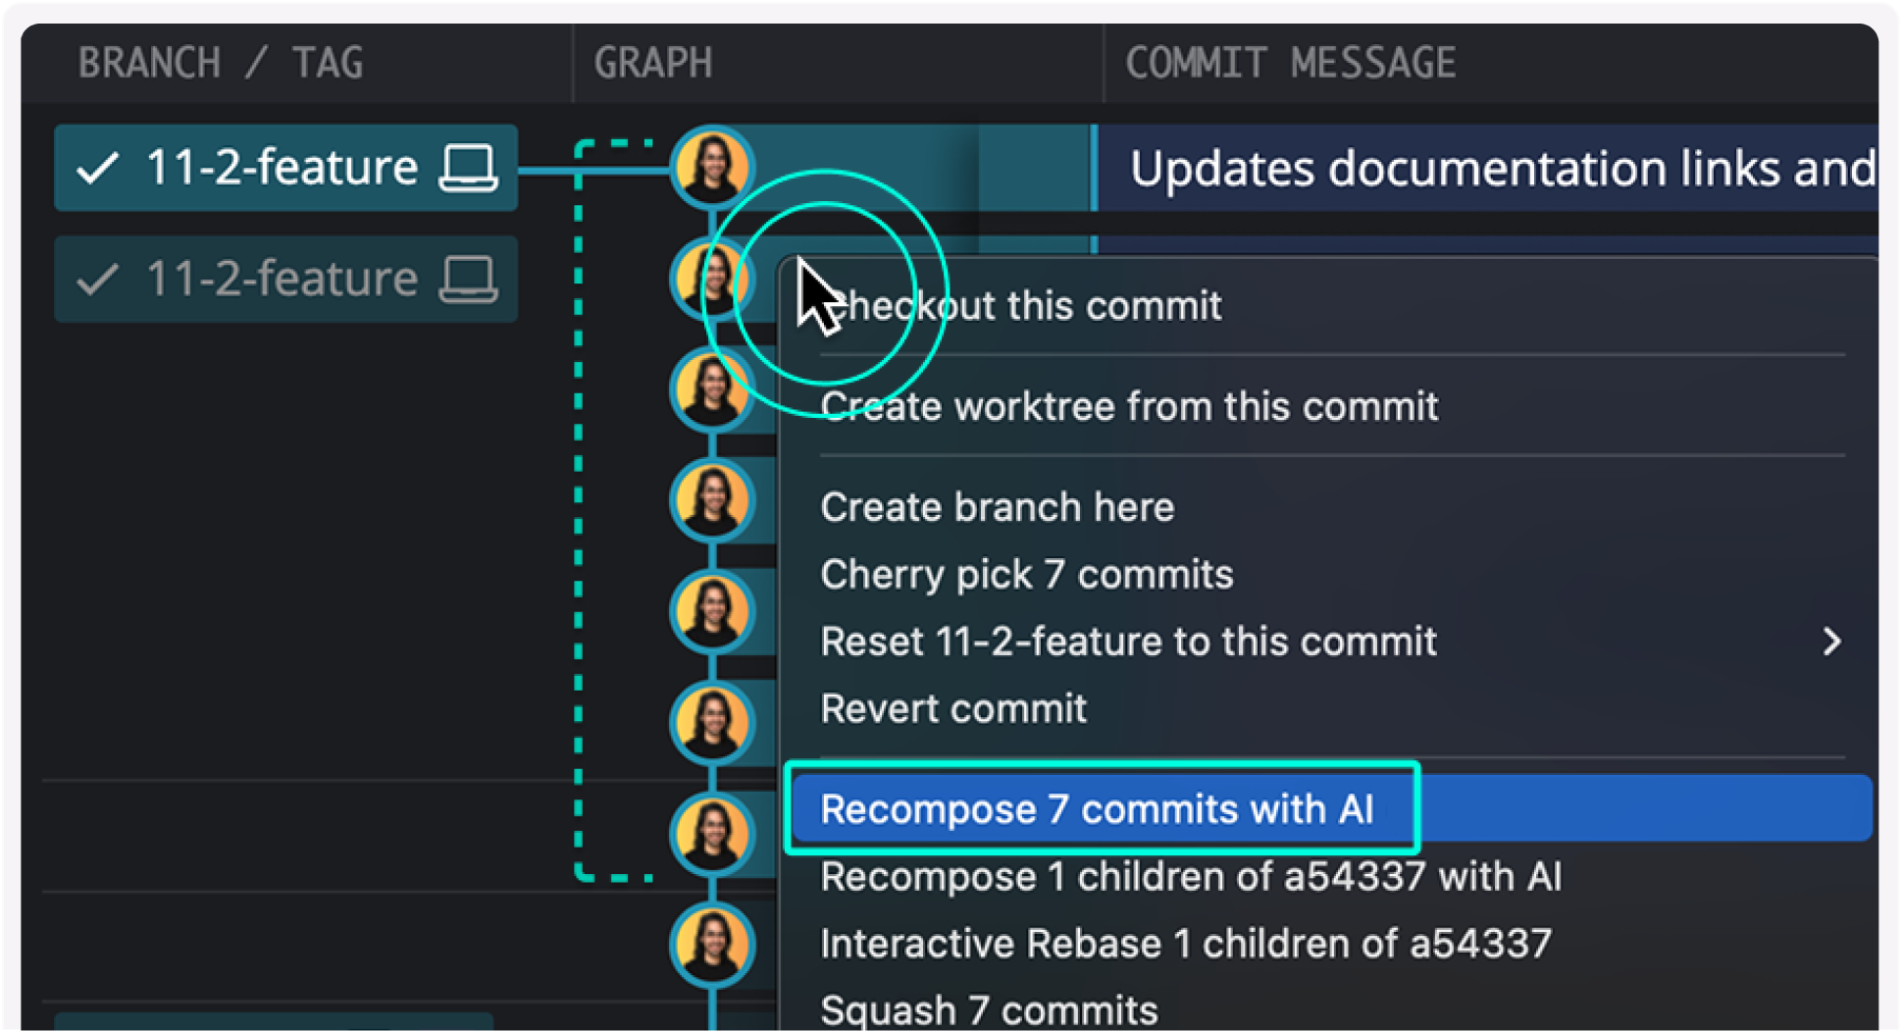
Task: Choose 'Recompose 7 commits with AI'
Action: pyautogui.click(x=1097, y=809)
